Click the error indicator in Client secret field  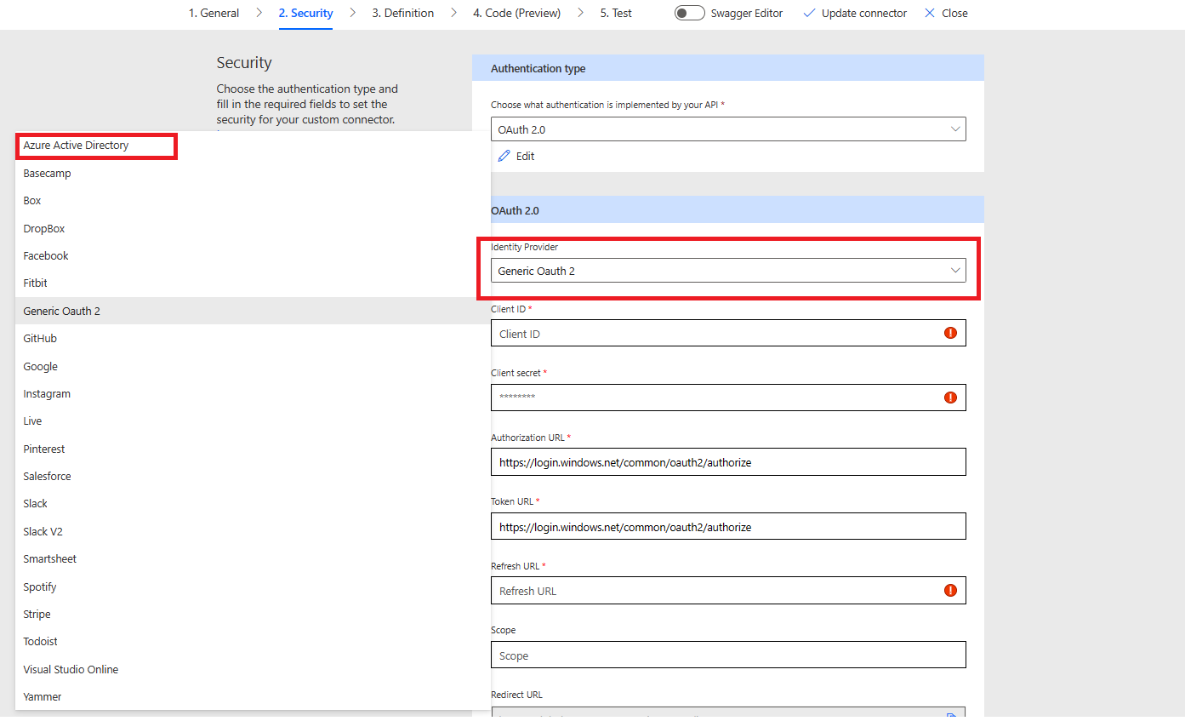tap(950, 397)
